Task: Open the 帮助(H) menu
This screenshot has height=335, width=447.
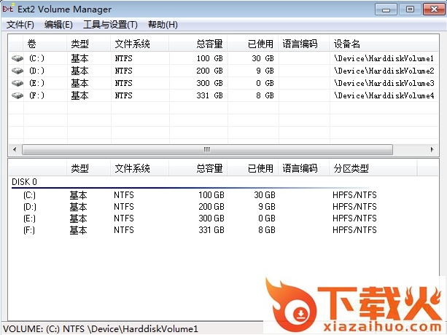Action: (163, 25)
